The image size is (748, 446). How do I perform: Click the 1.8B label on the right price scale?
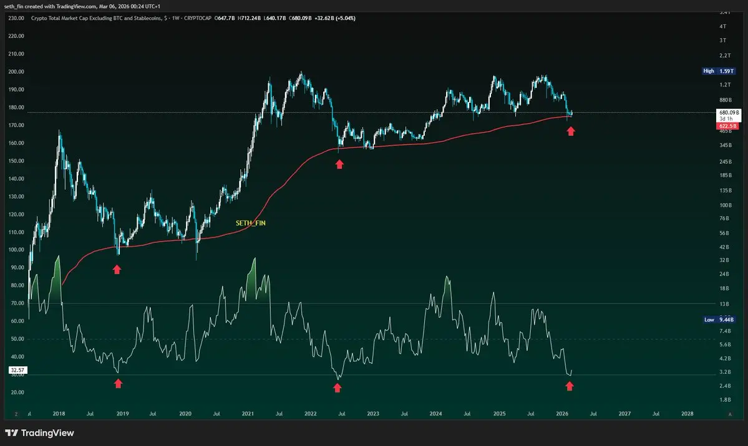(725, 400)
